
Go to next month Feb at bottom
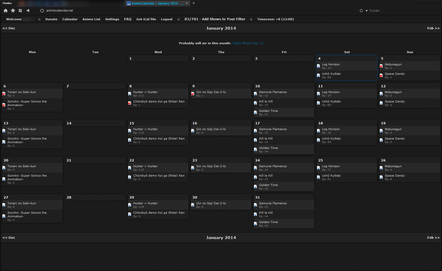tap(433, 237)
